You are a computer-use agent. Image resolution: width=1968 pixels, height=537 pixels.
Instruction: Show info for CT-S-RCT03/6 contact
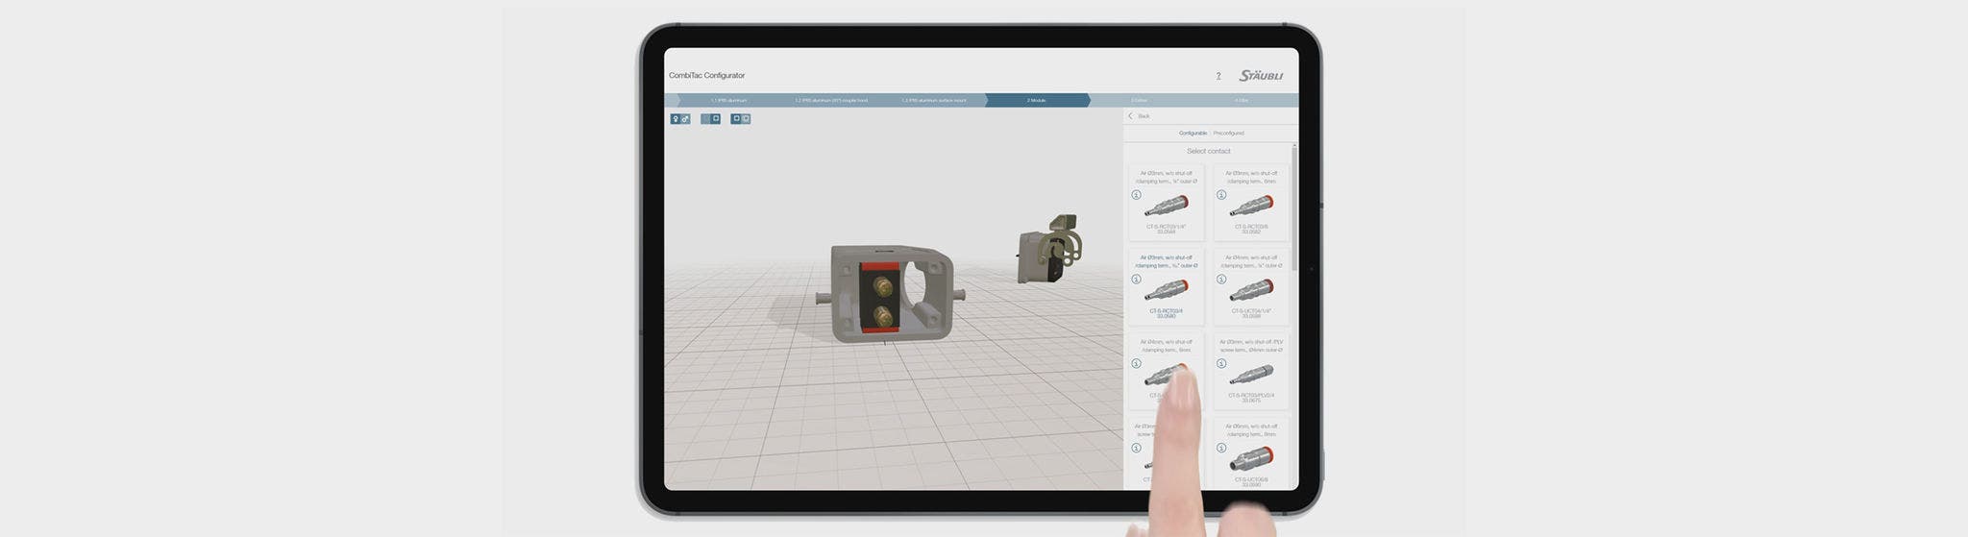tap(1221, 195)
